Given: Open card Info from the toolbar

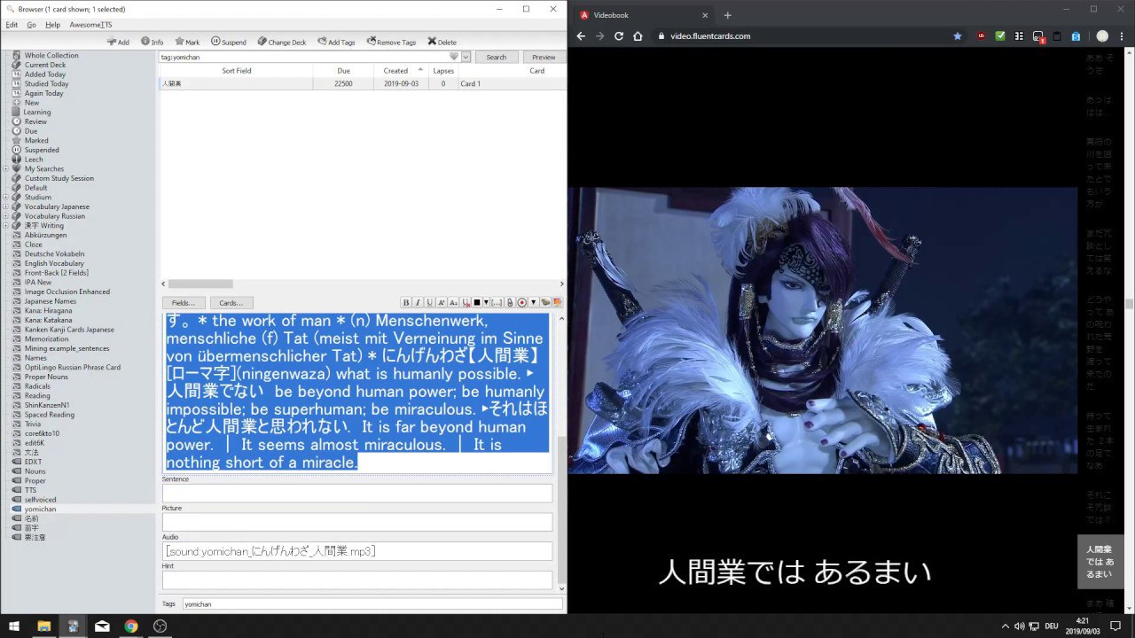Looking at the screenshot, I should 152,42.
